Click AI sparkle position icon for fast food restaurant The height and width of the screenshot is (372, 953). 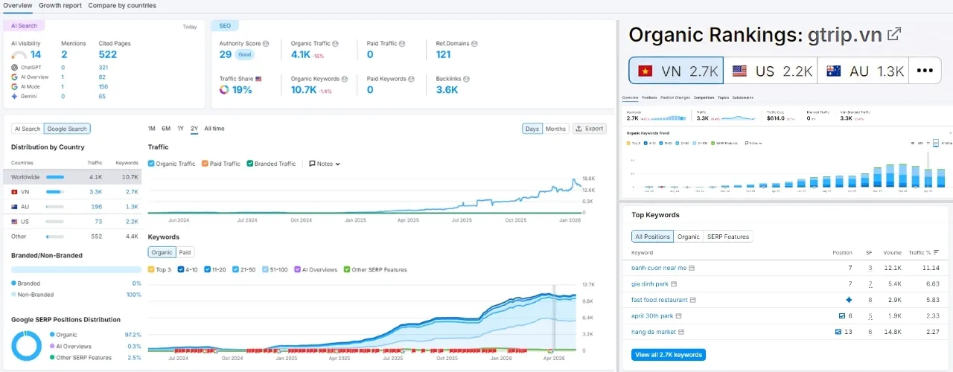coord(849,300)
